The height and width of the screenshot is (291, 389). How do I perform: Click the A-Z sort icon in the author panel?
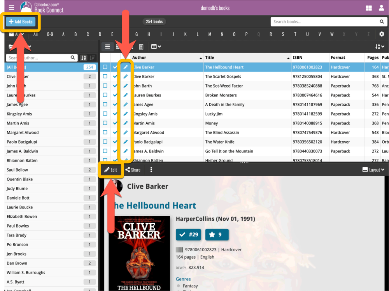[84, 58]
